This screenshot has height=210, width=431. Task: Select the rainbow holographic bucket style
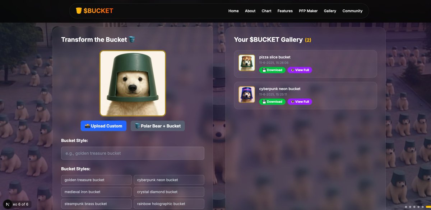[169, 204]
